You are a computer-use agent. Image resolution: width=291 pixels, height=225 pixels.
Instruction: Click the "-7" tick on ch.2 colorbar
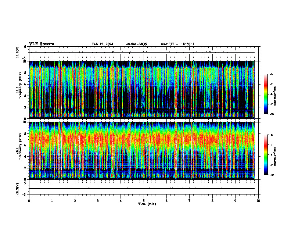pyautogui.click(x=271, y=145)
